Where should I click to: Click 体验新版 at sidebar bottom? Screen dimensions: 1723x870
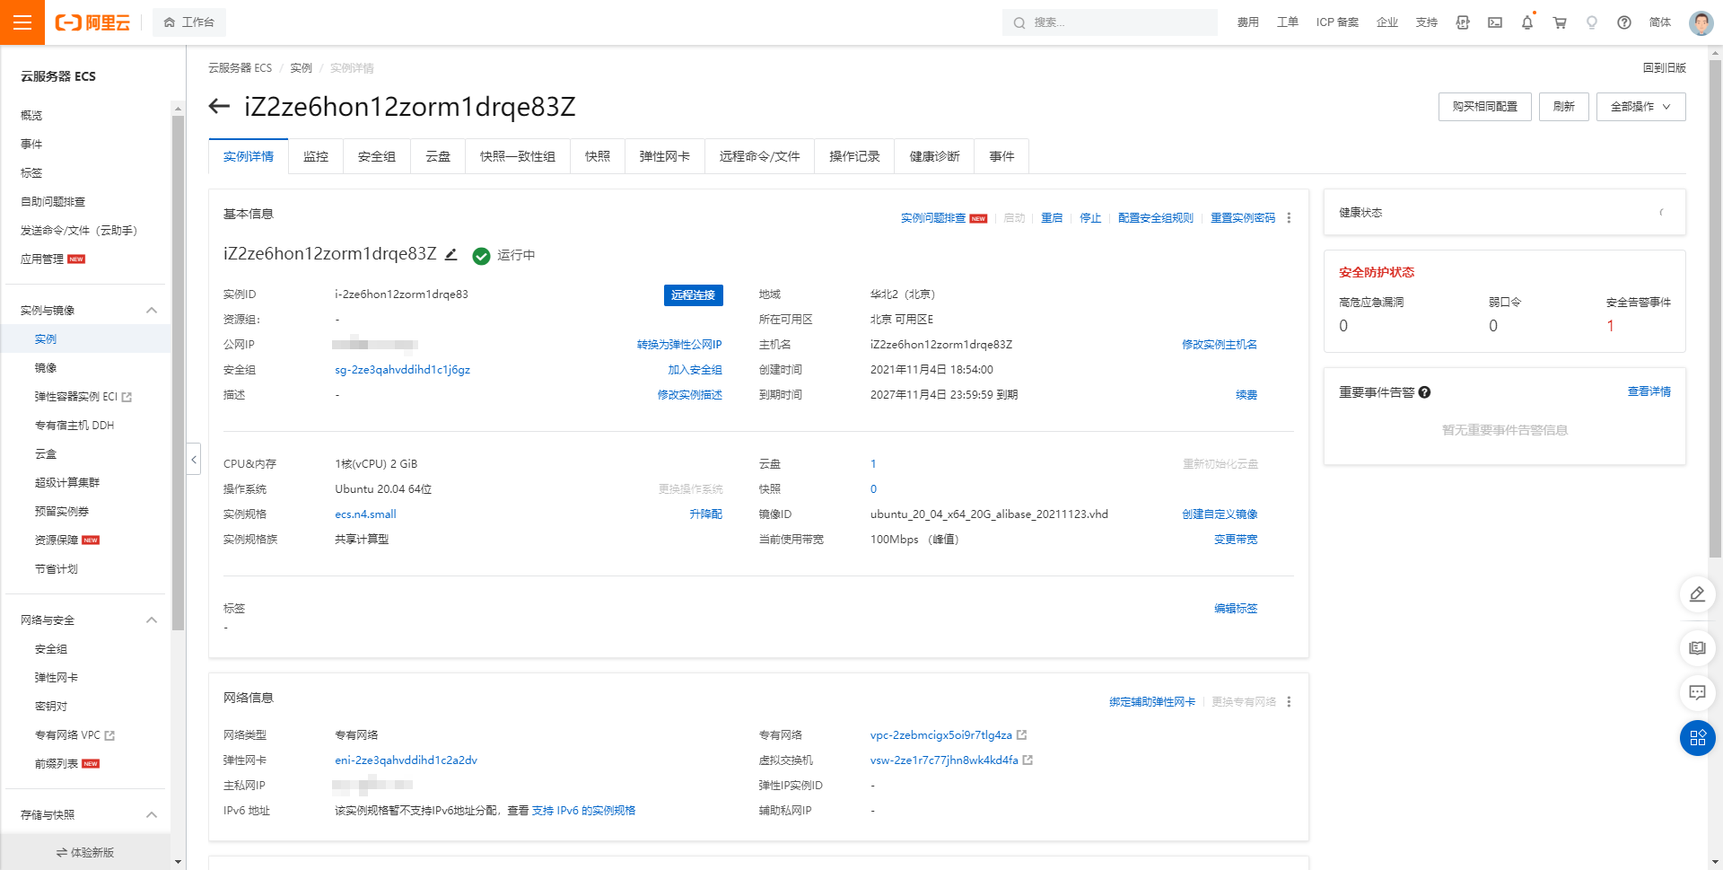(x=85, y=852)
